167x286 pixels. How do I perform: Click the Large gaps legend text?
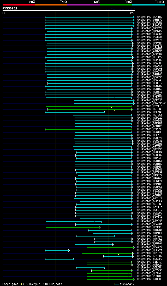pos(32,284)
